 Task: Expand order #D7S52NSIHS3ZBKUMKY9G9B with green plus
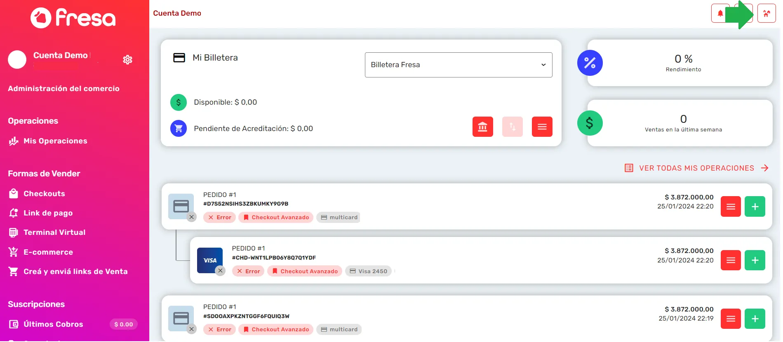tap(755, 206)
